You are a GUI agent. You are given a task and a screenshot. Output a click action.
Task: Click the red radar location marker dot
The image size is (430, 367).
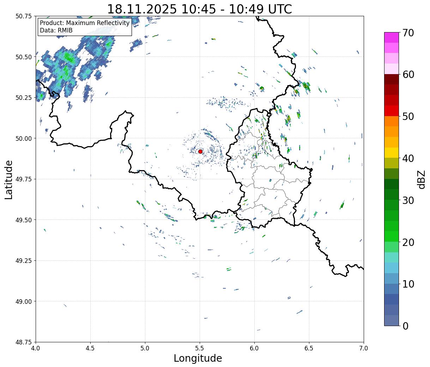point(200,151)
